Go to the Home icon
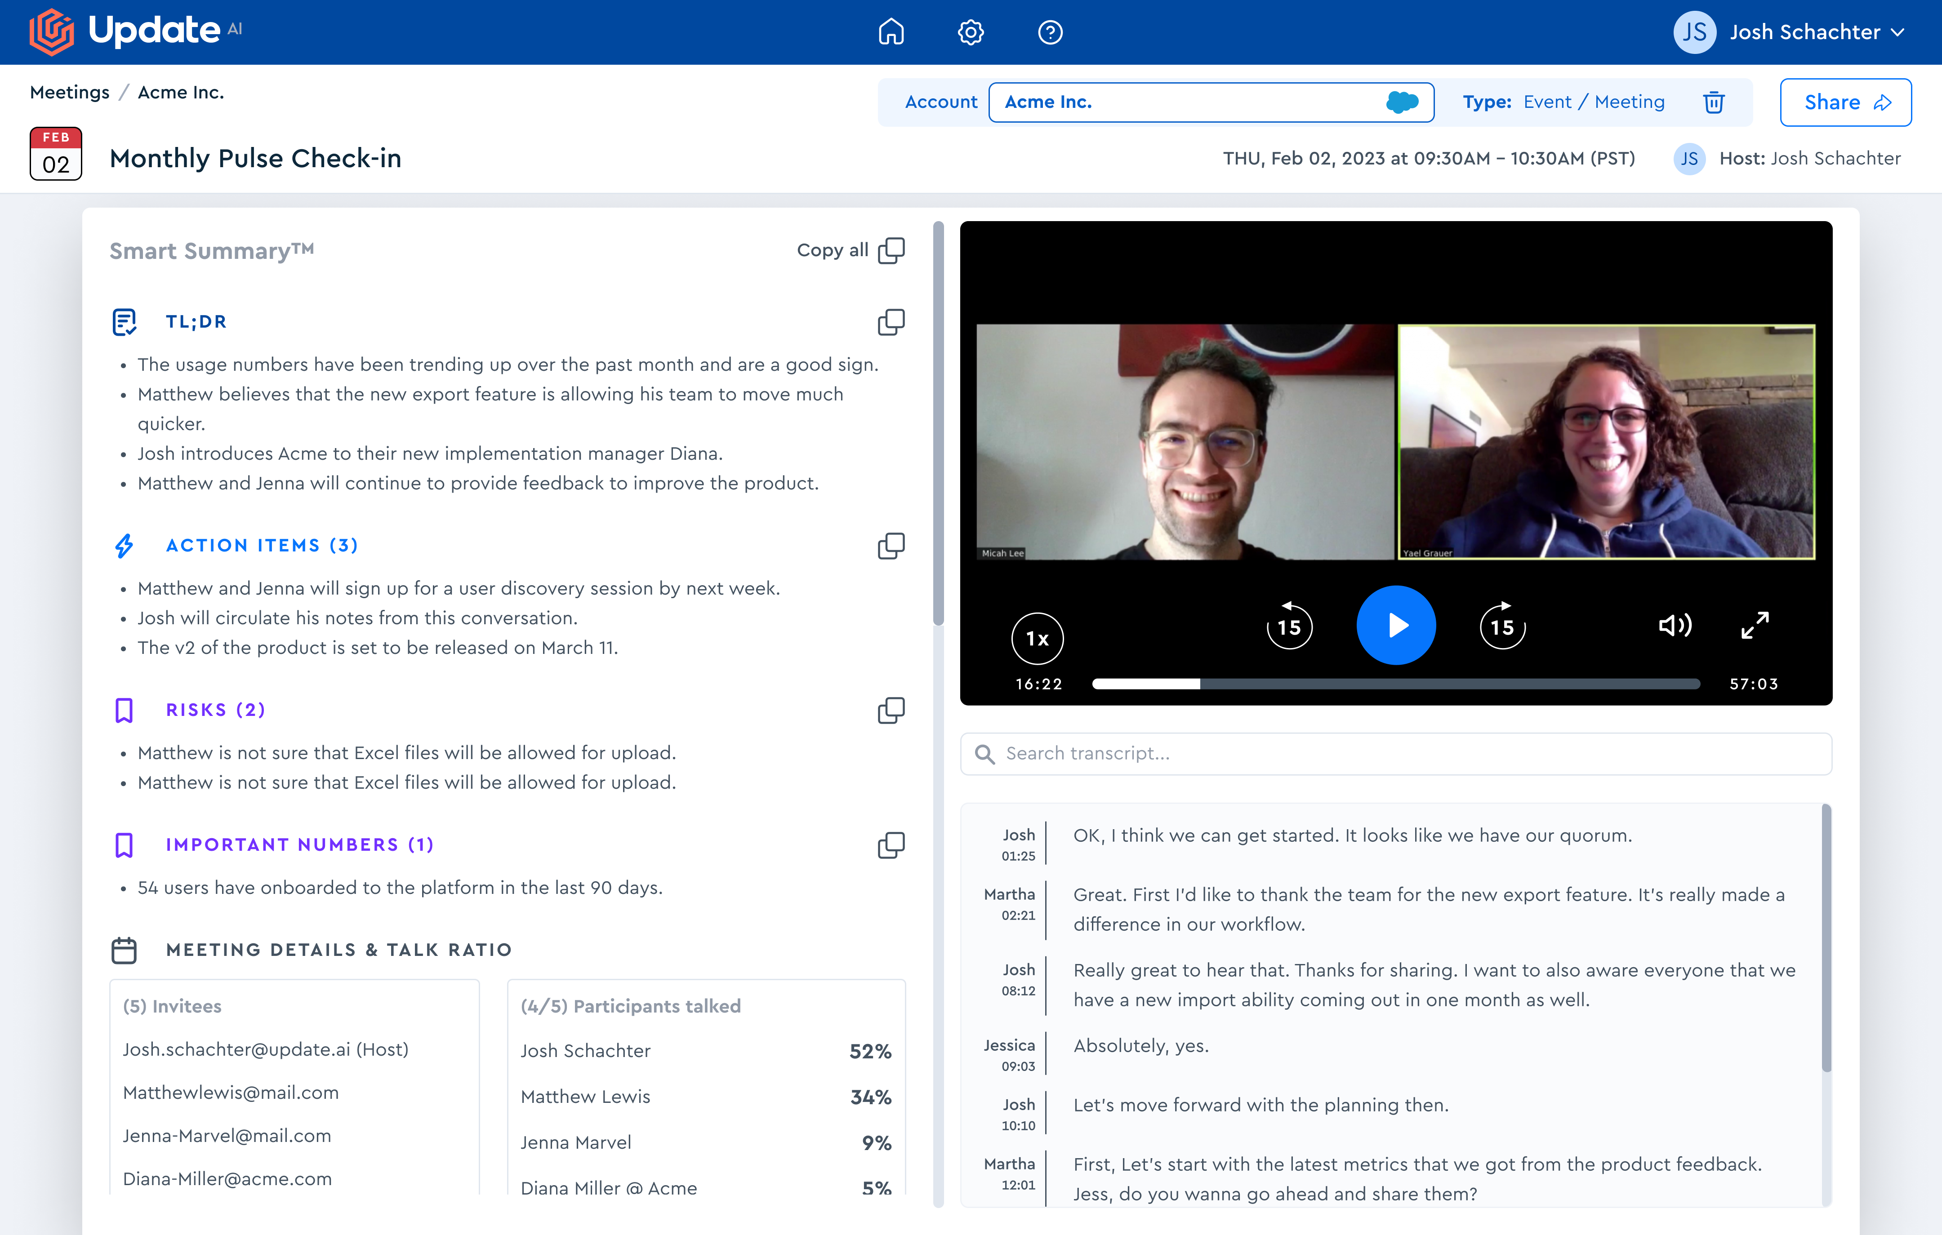This screenshot has height=1235, width=1942. click(891, 32)
